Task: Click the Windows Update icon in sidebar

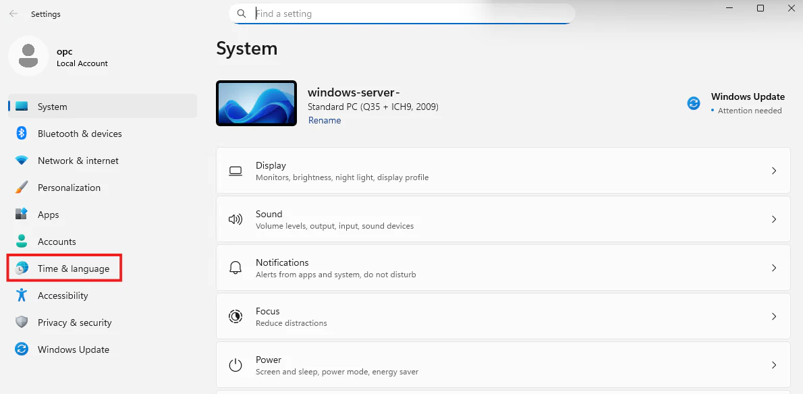Action: [22, 349]
